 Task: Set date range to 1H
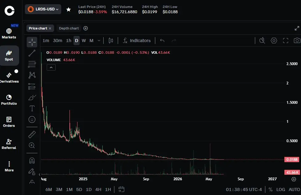108,189
